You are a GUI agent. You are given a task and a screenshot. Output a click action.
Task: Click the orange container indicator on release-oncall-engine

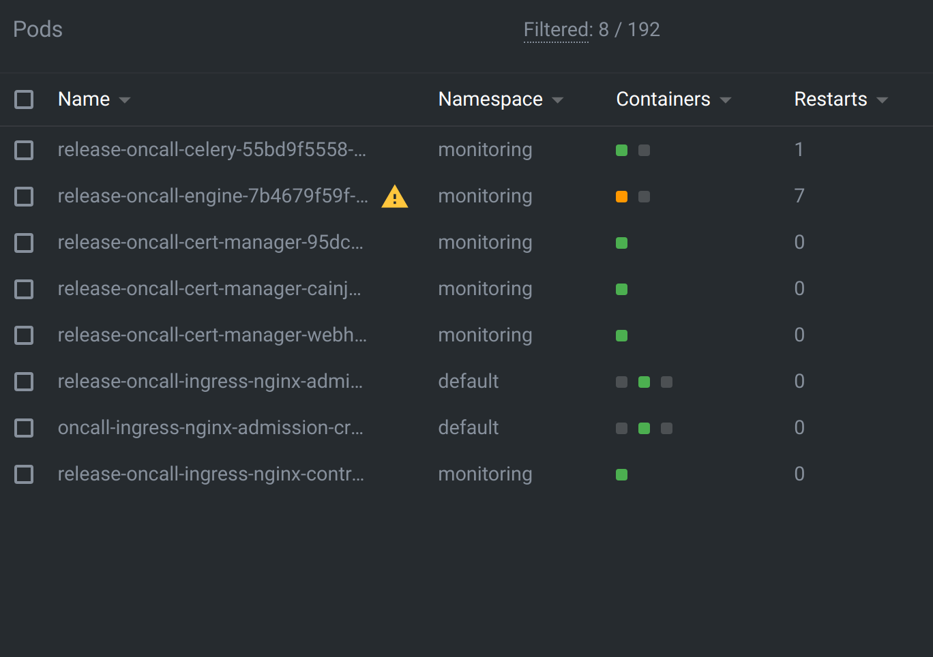pyautogui.click(x=621, y=196)
